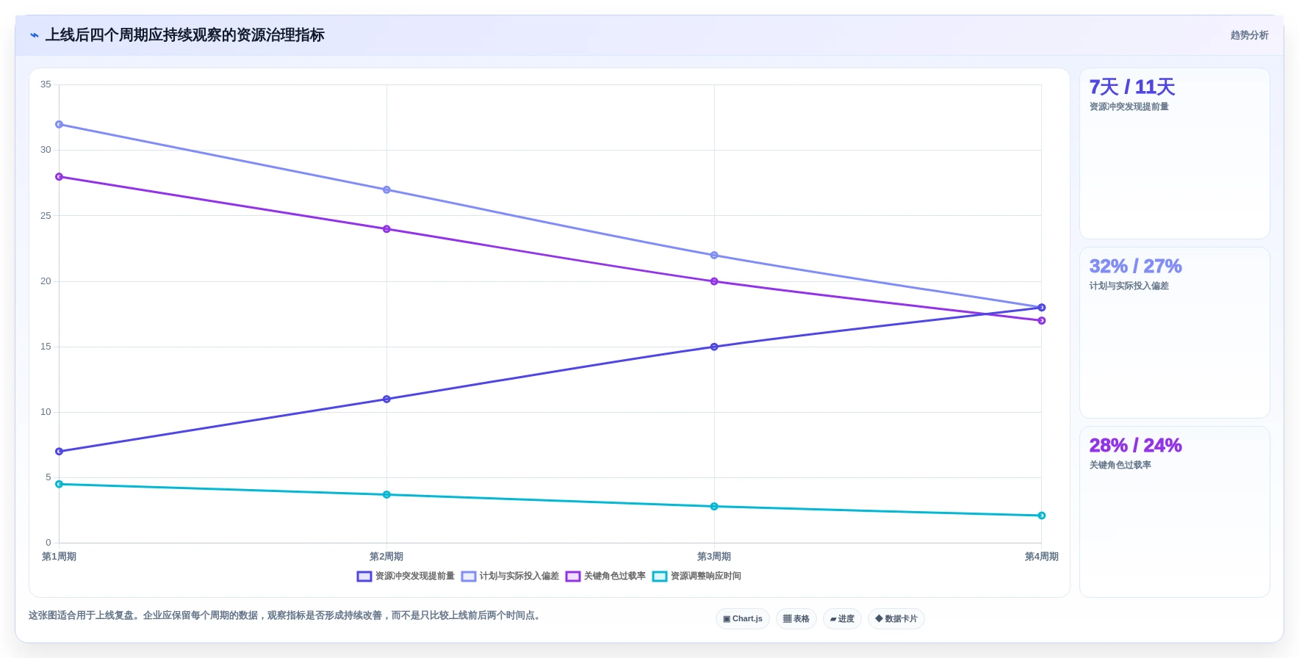
Task: Toggle 关键角色过载率 legend series
Action: tap(605, 576)
